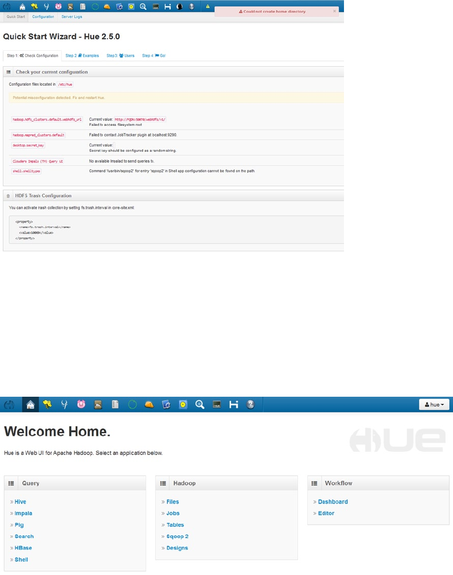Image resolution: width=453 pixels, height=575 pixels.
Task: Open Search magnifier icon in Welcome Home toolbar
Action: (200, 405)
